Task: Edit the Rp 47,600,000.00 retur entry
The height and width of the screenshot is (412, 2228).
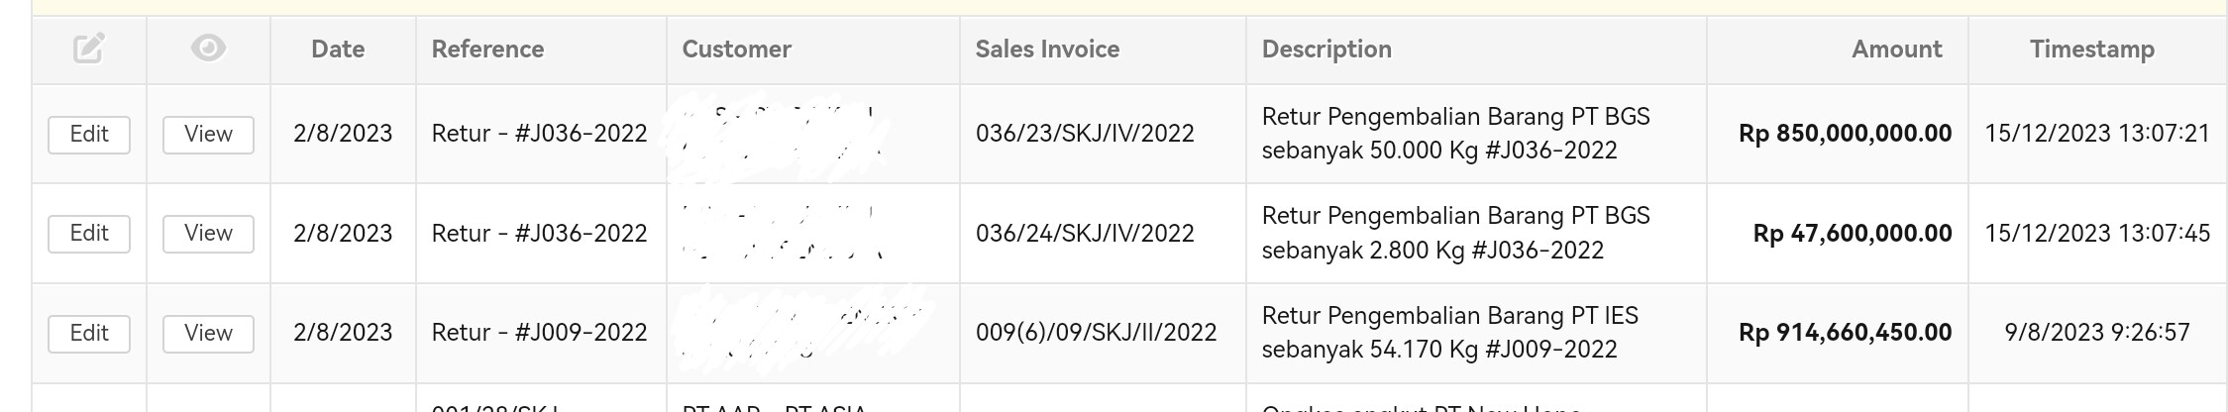Action: click(89, 234)
